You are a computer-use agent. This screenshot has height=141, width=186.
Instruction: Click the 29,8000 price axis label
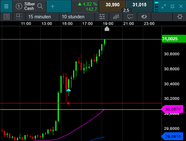[x=172, y=129]
